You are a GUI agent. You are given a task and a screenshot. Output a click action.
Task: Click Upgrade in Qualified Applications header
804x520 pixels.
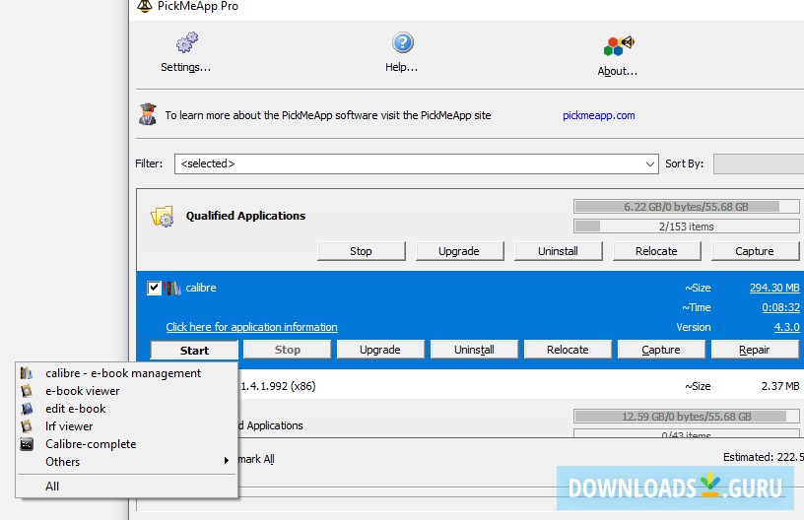tap(459, 251)
